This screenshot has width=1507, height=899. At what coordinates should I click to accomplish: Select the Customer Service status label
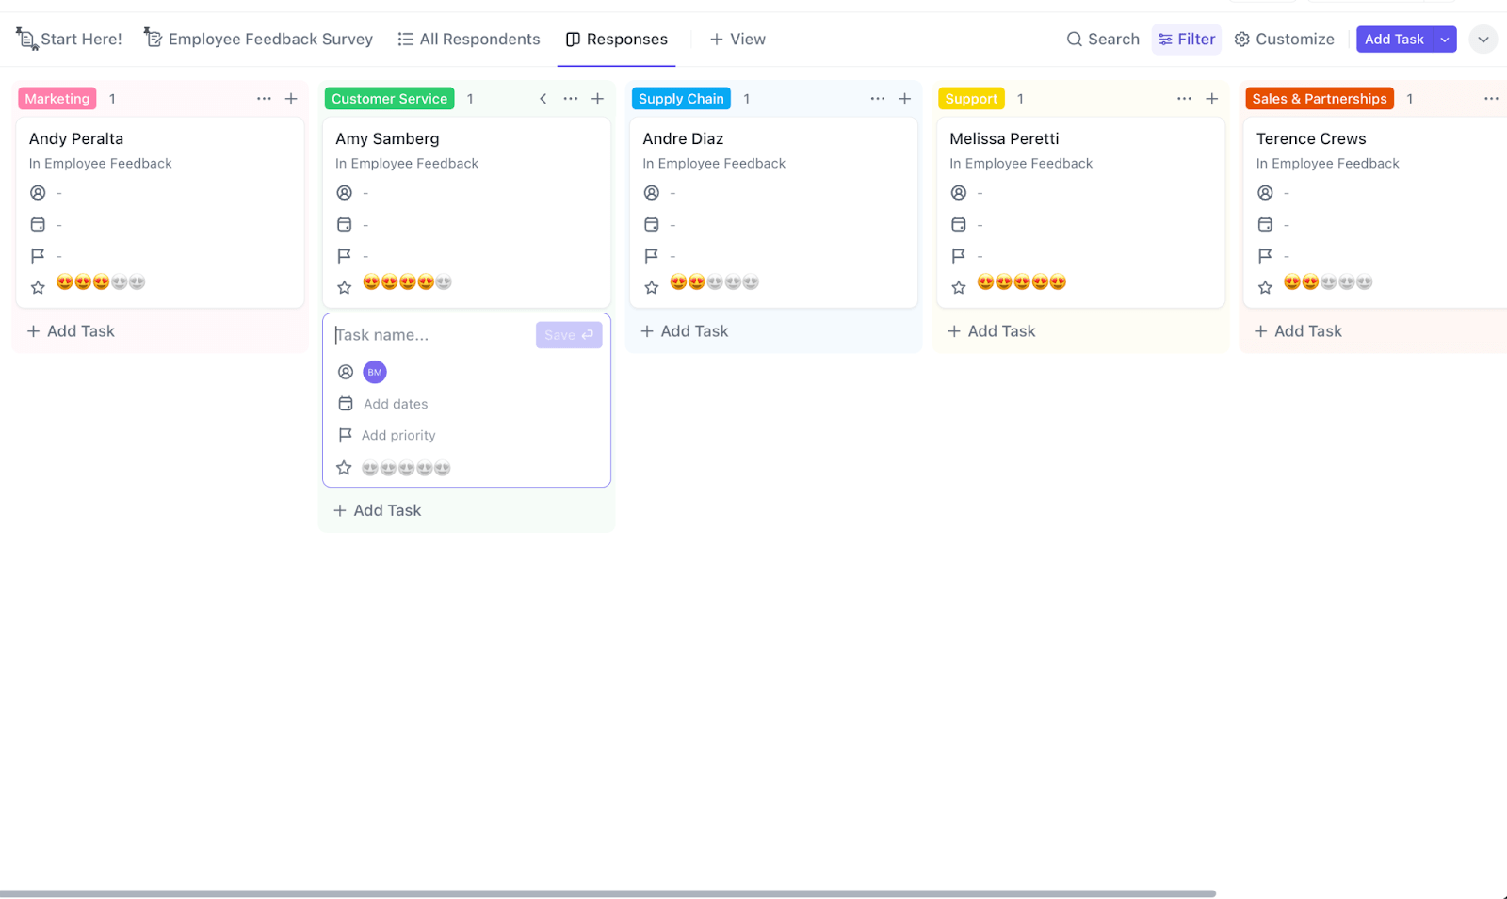[389, 99]
